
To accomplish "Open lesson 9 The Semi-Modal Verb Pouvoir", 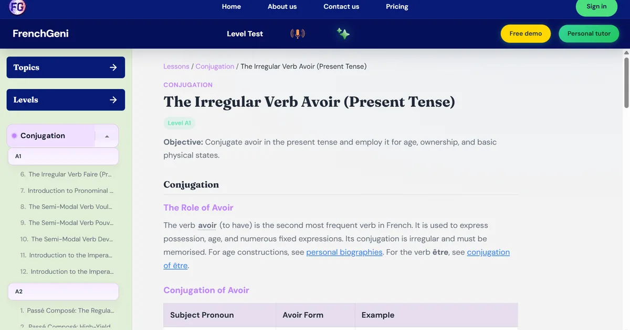I will (x=67, y=223).
